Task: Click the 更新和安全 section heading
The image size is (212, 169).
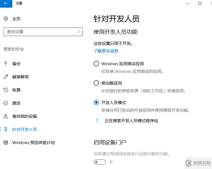Action: pyautogui.click(x=14, y=49)
